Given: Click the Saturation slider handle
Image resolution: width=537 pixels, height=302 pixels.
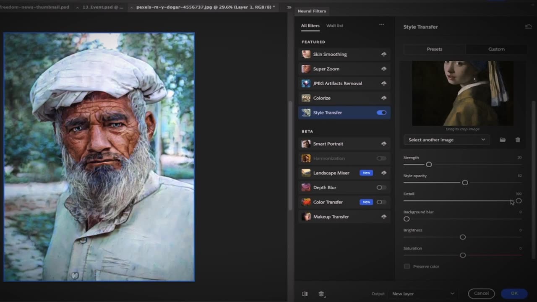Looking at the screenshot, I should [x=463, y=255].
